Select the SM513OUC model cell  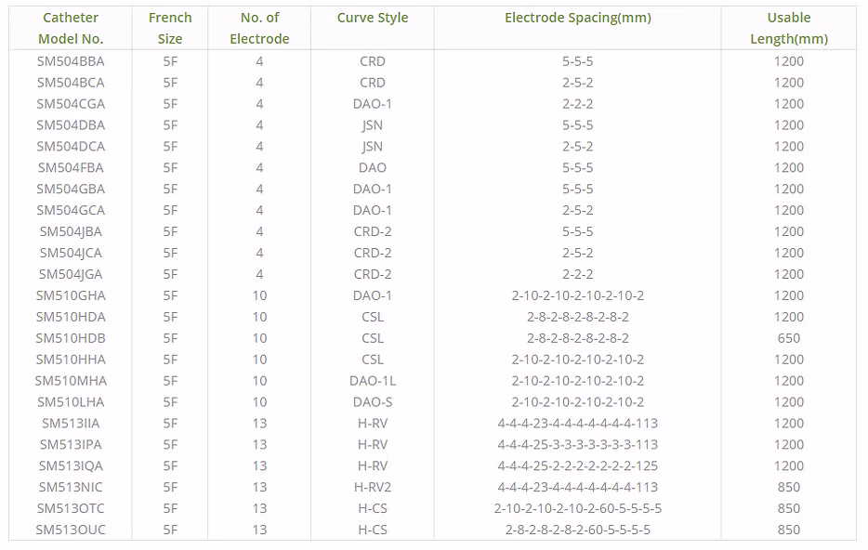pyautogui.click(x=71, y=530)
